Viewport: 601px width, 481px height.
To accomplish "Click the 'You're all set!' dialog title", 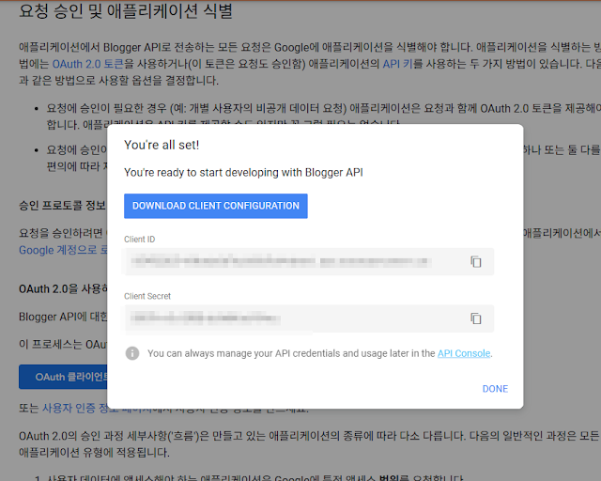I will (162, 145).
